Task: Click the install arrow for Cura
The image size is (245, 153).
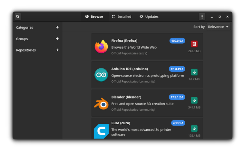Action: [x=194, y=128]
